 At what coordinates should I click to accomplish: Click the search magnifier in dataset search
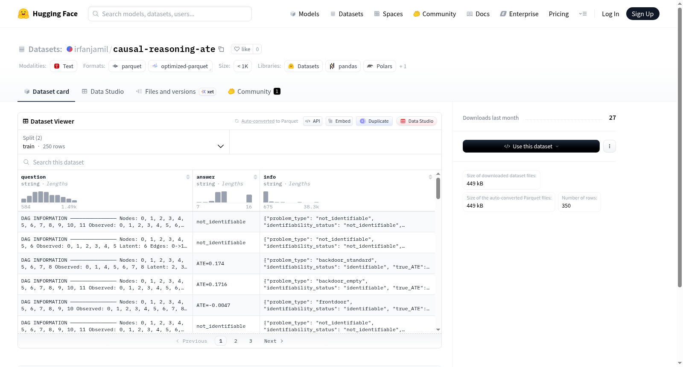pos(26,162)
